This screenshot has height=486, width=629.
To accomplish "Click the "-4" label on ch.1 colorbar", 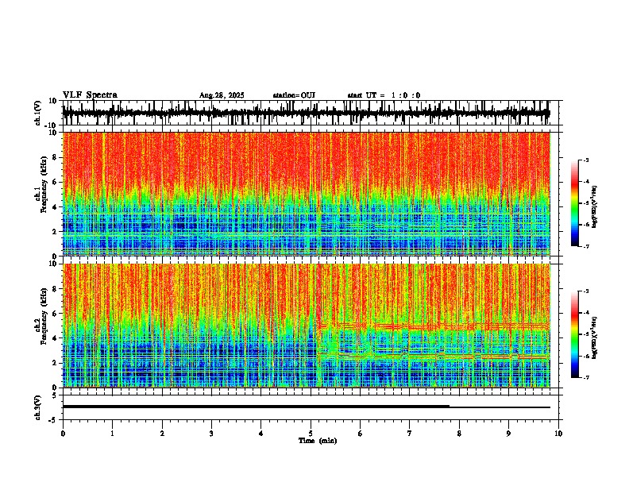I will [586, 182].
